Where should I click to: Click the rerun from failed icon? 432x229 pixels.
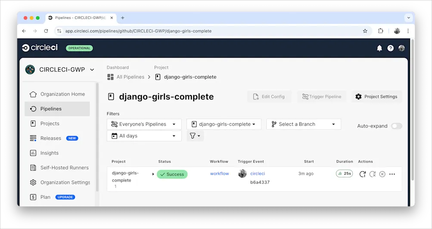pyautogui.click(x=373, y=174)
